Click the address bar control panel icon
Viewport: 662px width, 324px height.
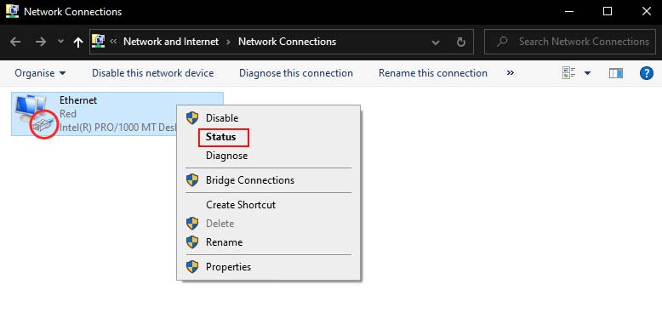(98, 41)
